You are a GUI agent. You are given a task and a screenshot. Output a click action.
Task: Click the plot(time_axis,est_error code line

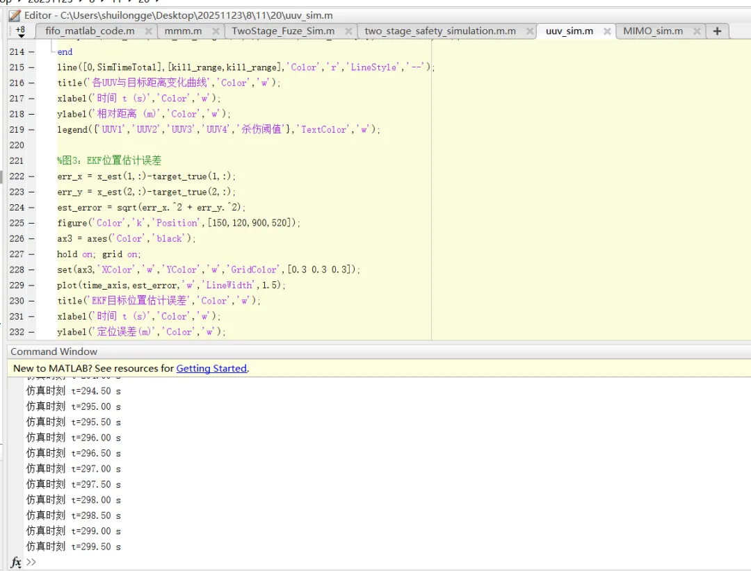(x=171, y=285)
